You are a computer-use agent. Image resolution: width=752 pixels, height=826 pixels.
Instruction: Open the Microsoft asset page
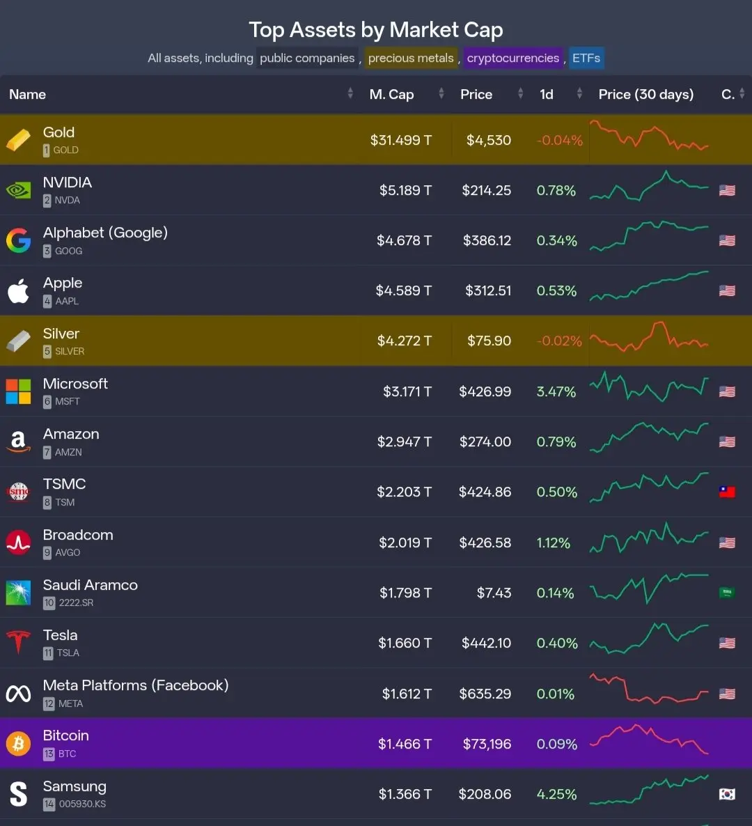tap(75, 384)
